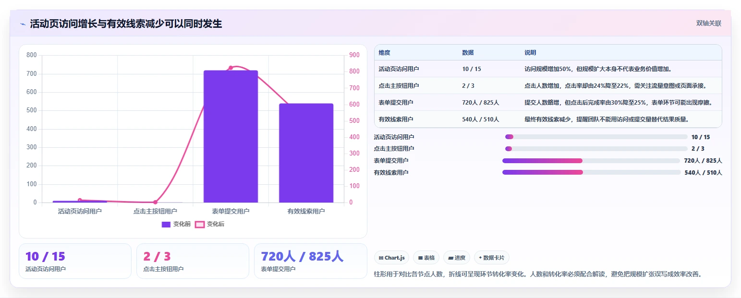Click the 10 / 15 value beside the progress bar
Viewport: 741px width, 298px height.
(701, 137)
